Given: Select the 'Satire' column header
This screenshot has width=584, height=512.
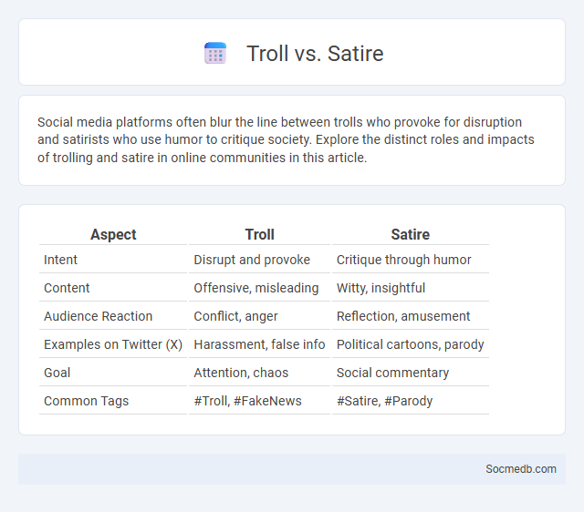Looking at the screenshot, I should coord(410,235).
